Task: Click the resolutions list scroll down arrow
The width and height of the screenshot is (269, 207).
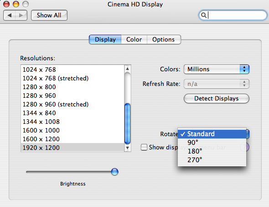Action: coord(127,148)
